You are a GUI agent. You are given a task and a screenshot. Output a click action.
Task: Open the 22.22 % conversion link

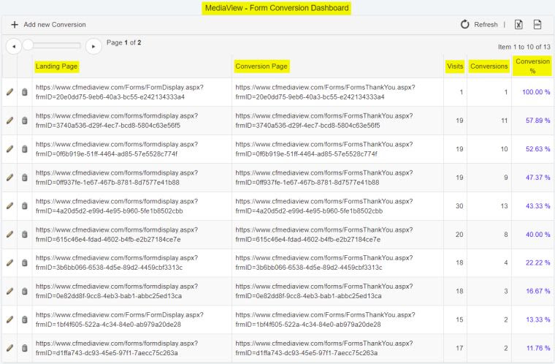click(x=537, y=262)
